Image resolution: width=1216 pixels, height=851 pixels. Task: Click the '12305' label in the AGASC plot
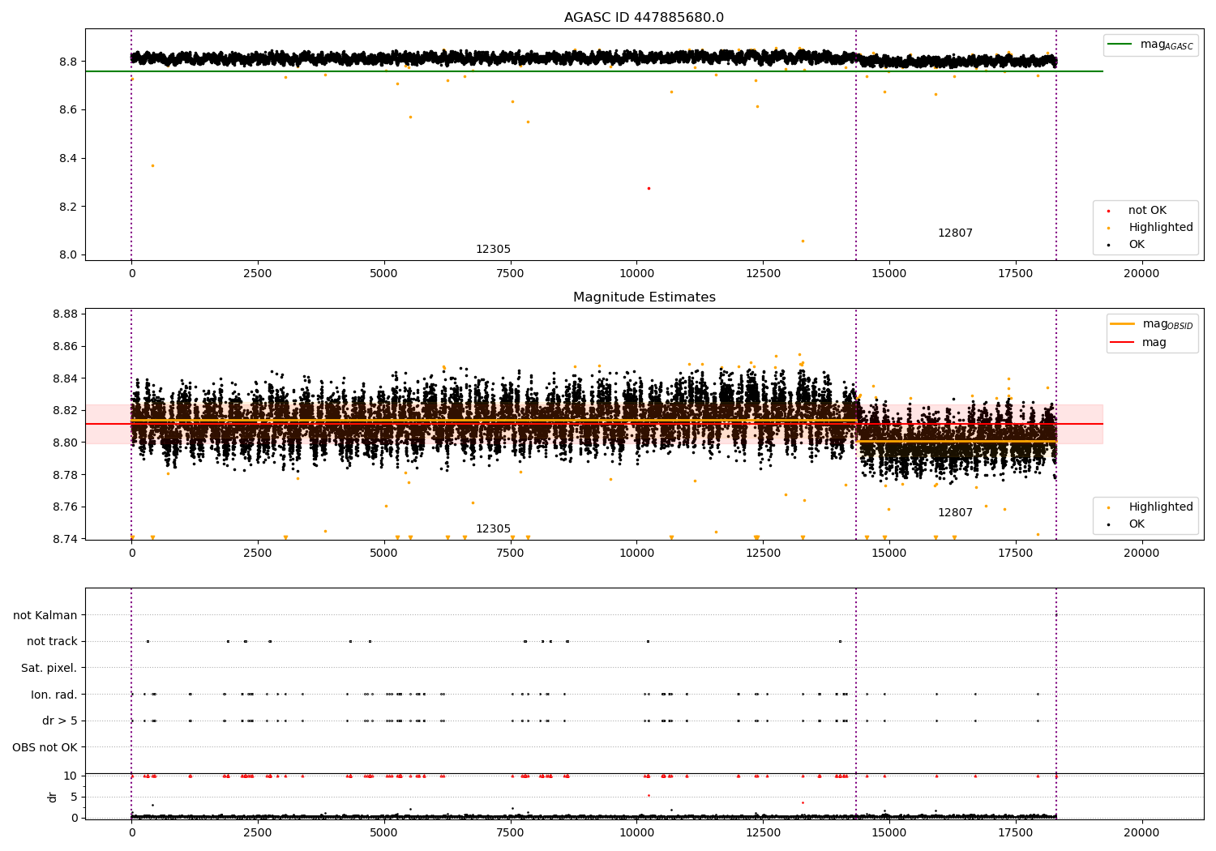point(493,250)
